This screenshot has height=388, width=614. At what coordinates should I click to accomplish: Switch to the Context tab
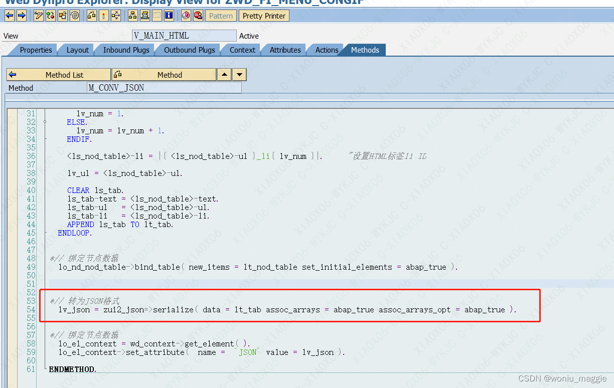coord(243,50)
